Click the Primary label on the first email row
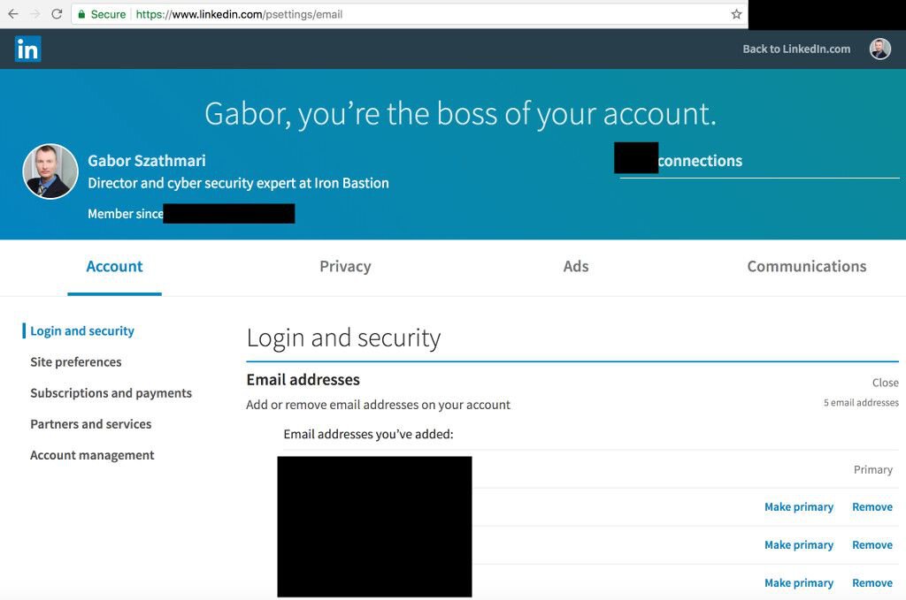 [873, 469]
